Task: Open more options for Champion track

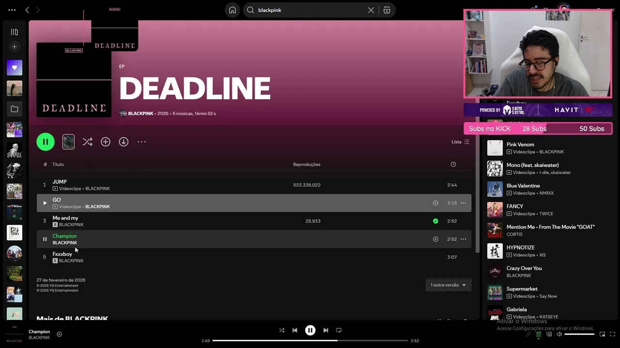Action: click(x=464, y=239)
